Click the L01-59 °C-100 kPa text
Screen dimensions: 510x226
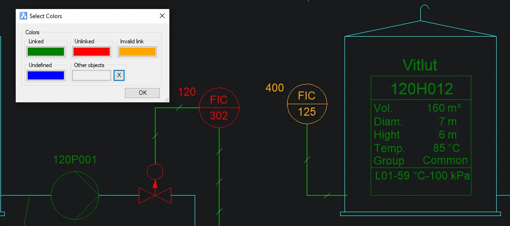pyautogui.click(x=423, y=176)
